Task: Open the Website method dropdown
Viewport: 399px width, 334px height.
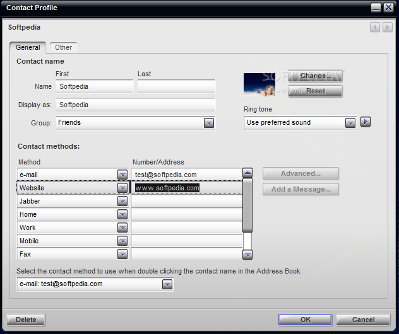Action: tap(122, 188)
